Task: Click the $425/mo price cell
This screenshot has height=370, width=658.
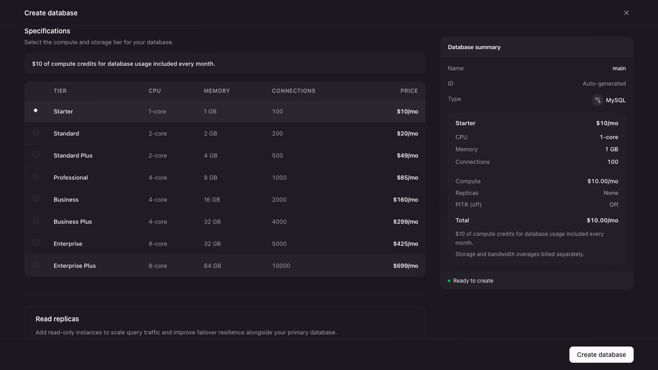Action: pos(406,244)
